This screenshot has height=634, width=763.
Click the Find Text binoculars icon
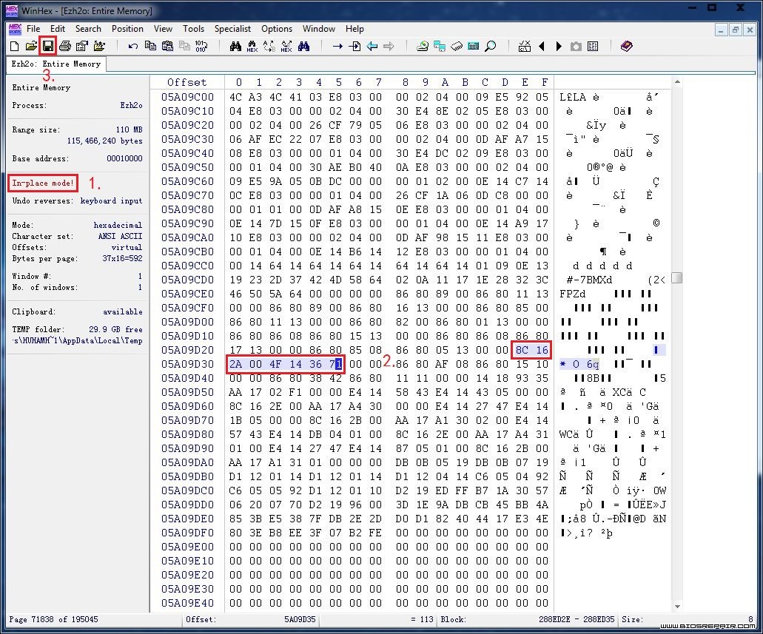coord(235,46)
